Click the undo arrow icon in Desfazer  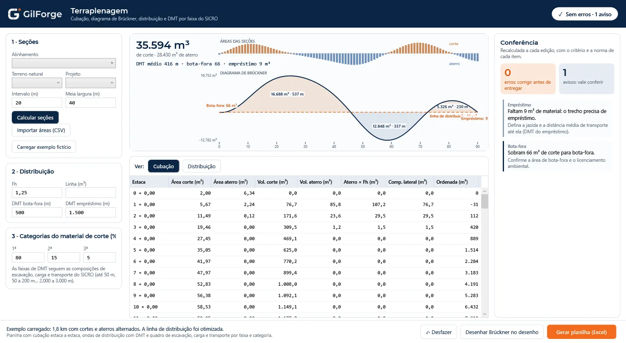(x=428, y=332)
